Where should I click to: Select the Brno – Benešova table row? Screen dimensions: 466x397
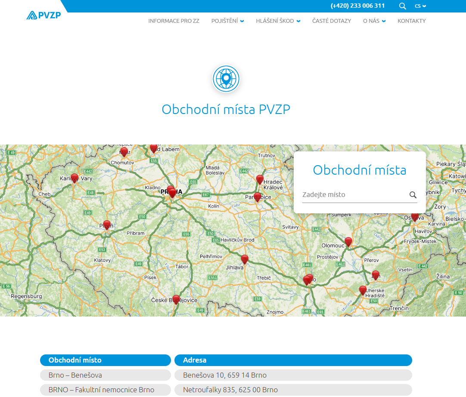106,375
